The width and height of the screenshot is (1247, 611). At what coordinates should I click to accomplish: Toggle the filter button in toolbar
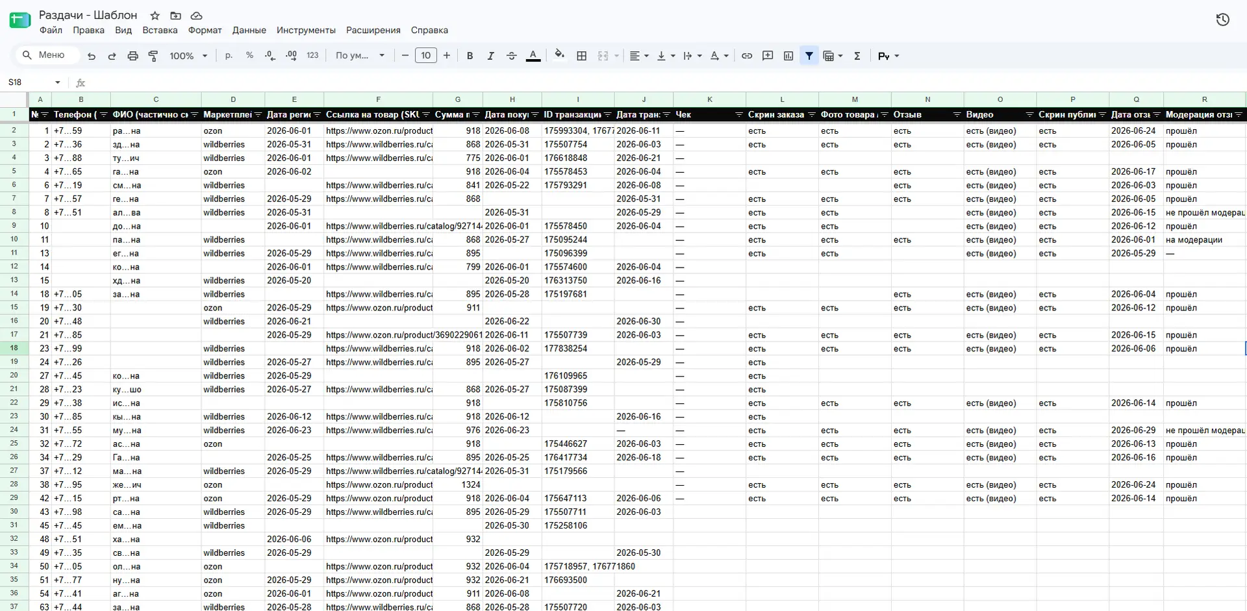pyautogui.click(x=809, y=56)
